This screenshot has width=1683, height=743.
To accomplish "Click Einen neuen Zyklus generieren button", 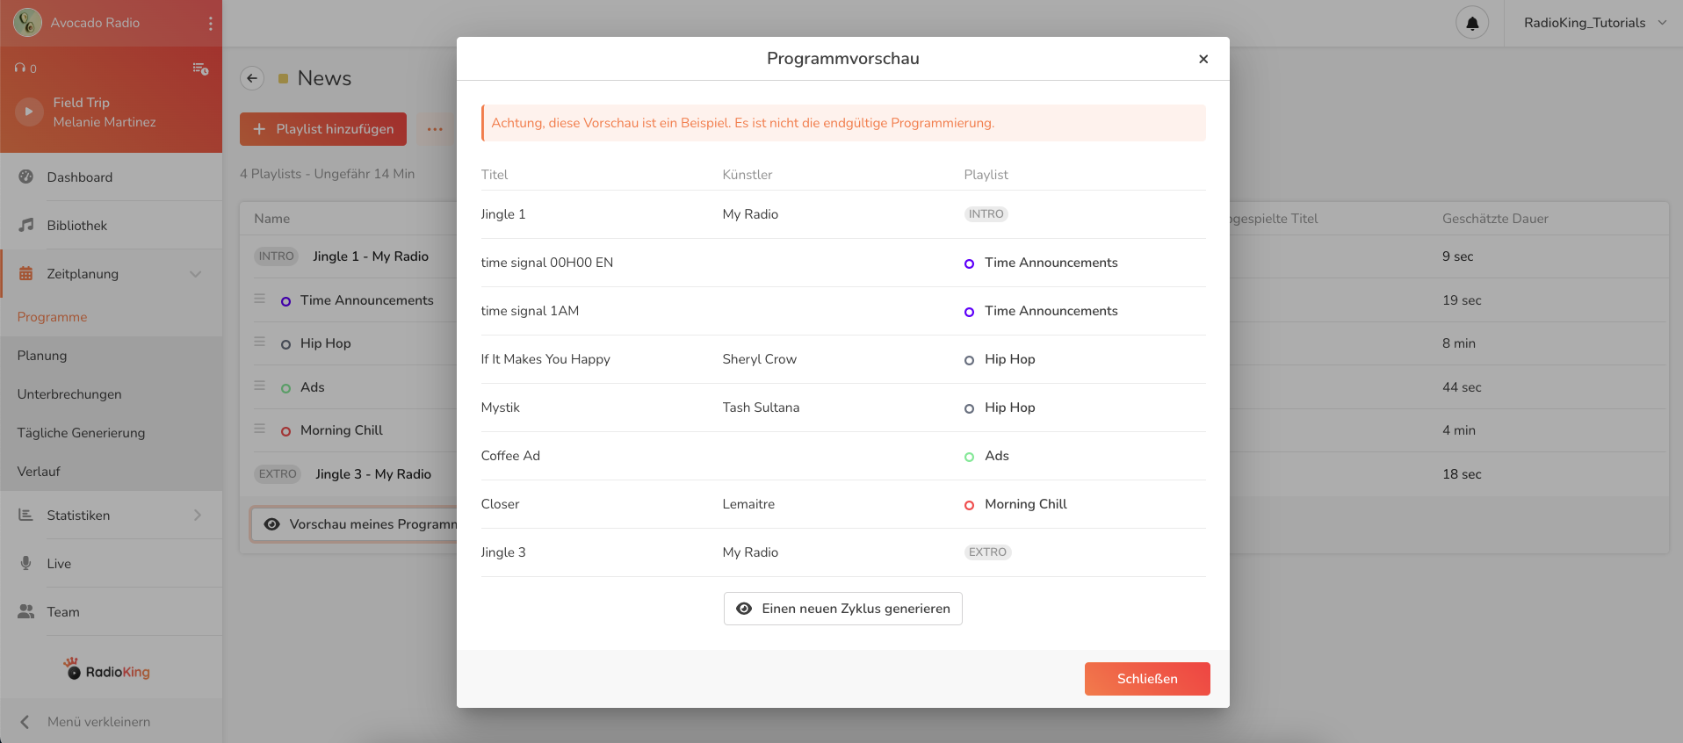I will coord(843,609).
